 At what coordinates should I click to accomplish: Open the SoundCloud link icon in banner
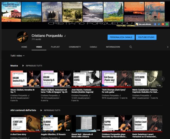[x=163, y=24]
